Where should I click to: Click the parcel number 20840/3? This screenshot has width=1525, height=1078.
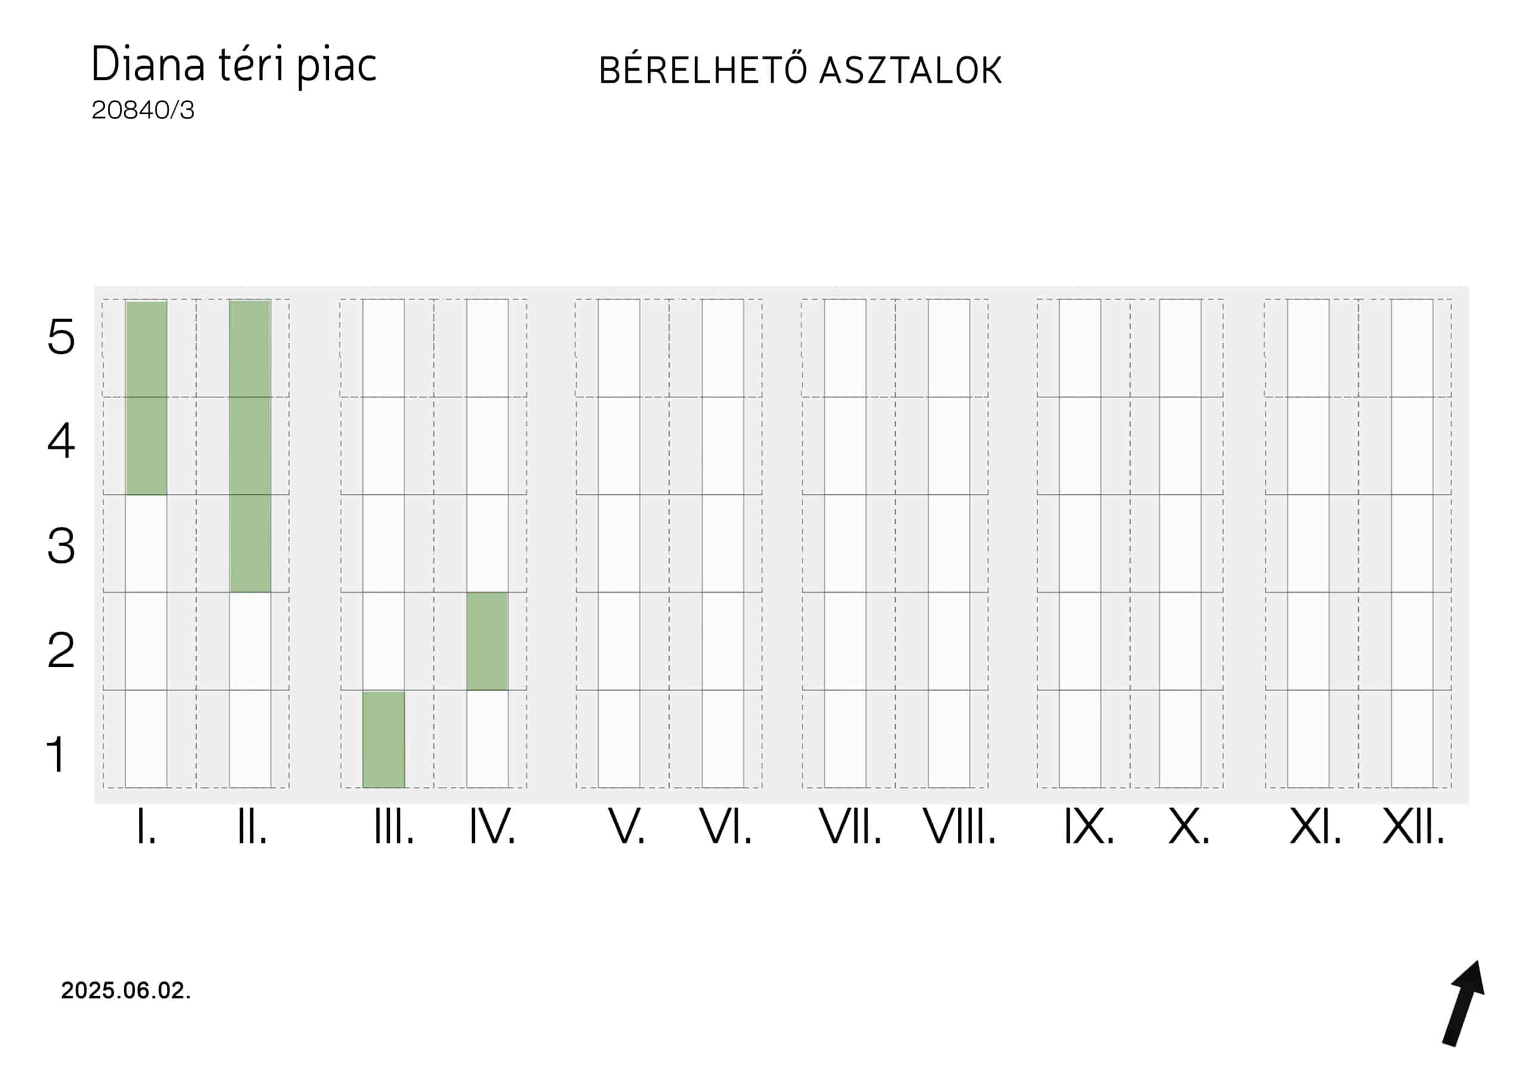tap(143, 110)
